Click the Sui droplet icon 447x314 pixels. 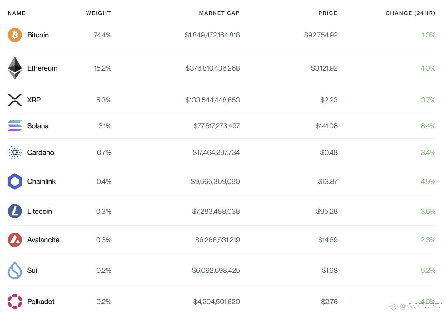(x=15, y=270)
